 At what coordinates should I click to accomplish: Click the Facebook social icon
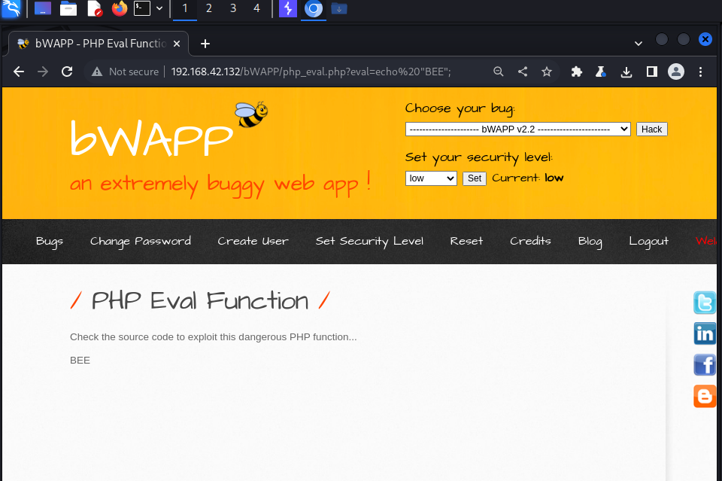(x=705, y=365)
